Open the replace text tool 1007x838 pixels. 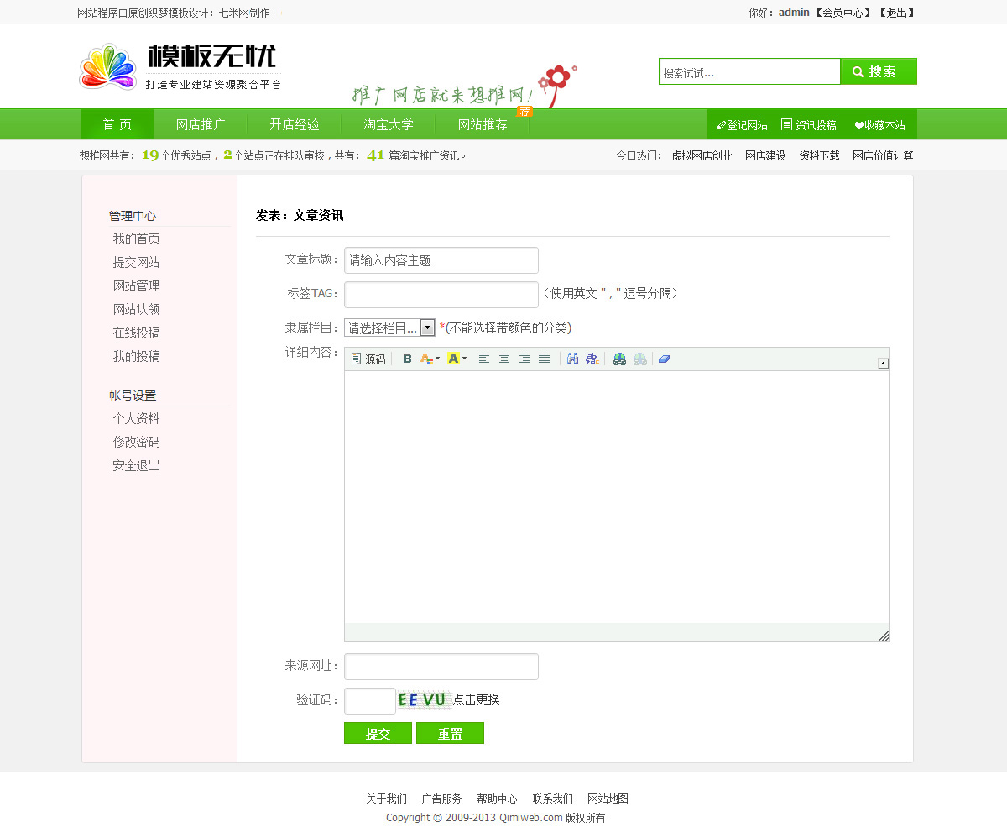tap(592, 359)
